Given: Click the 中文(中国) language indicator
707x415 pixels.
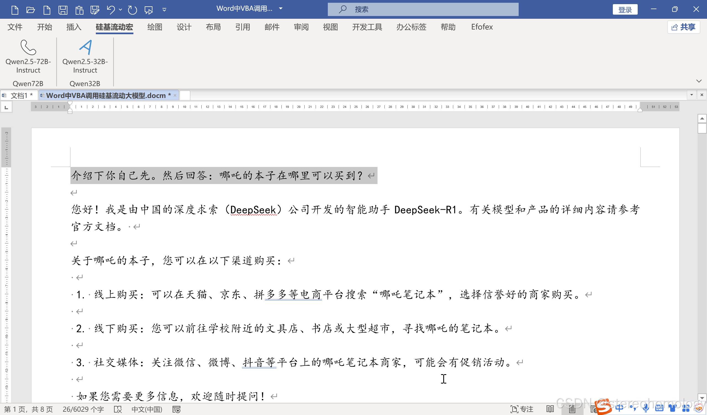Looking at the screenshot, I should click(x=147, y=409).
